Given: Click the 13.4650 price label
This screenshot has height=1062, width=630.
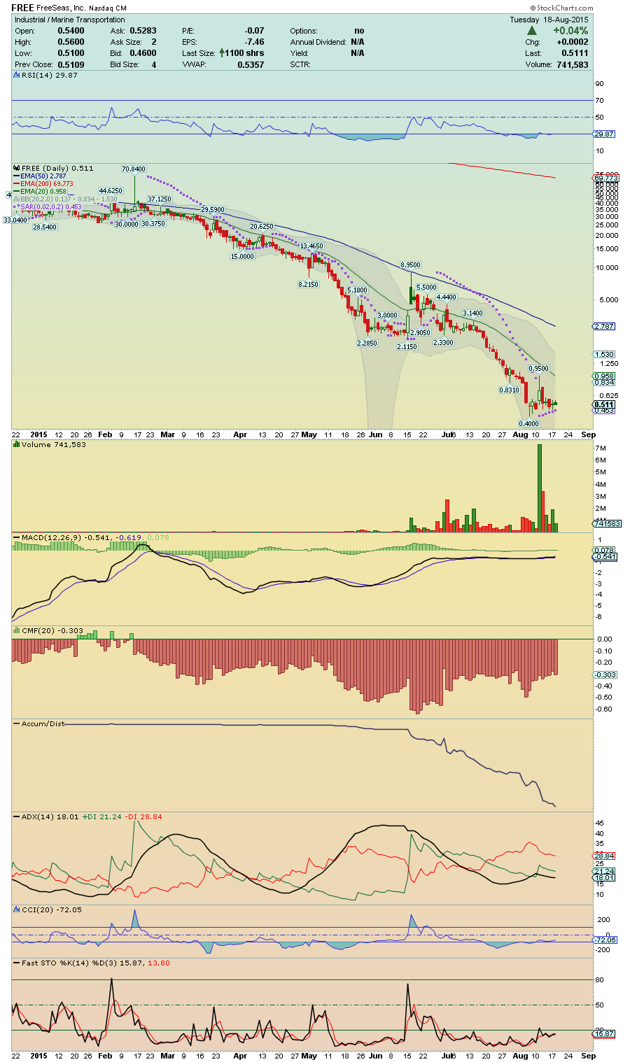Looking at the screenshot, I should [311, 247].
